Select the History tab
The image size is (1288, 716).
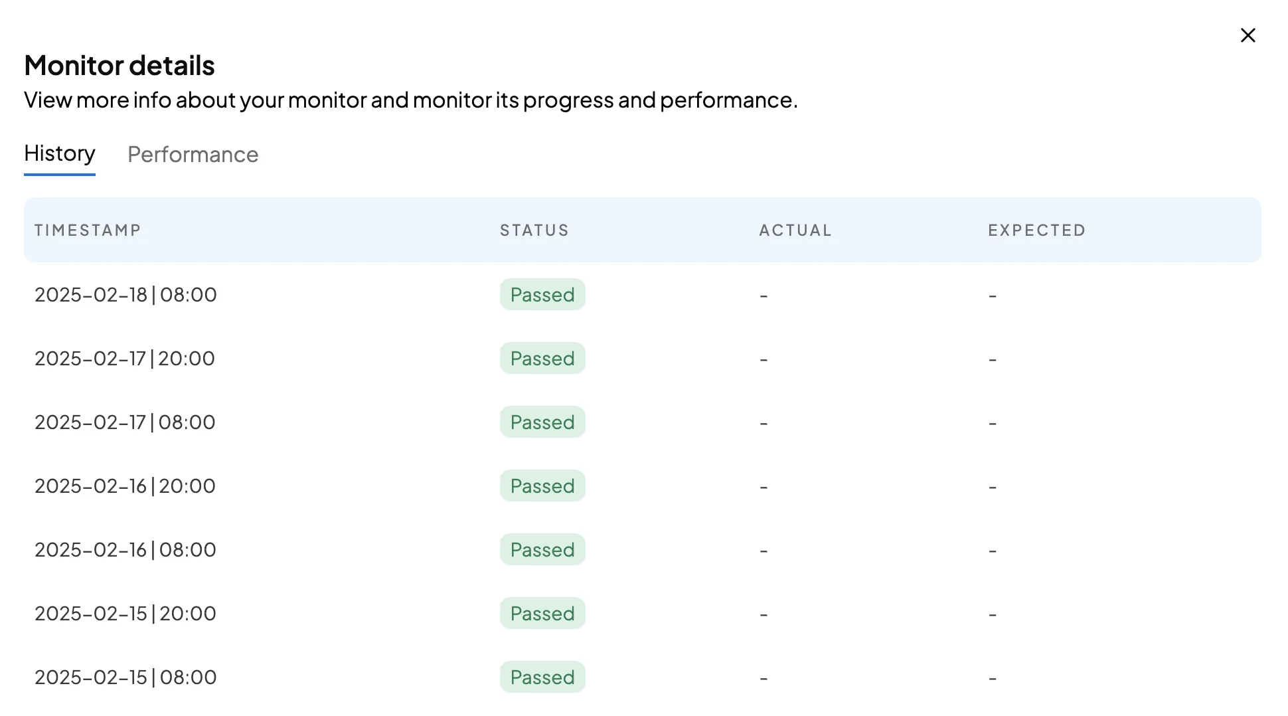[x=60, y=153]
